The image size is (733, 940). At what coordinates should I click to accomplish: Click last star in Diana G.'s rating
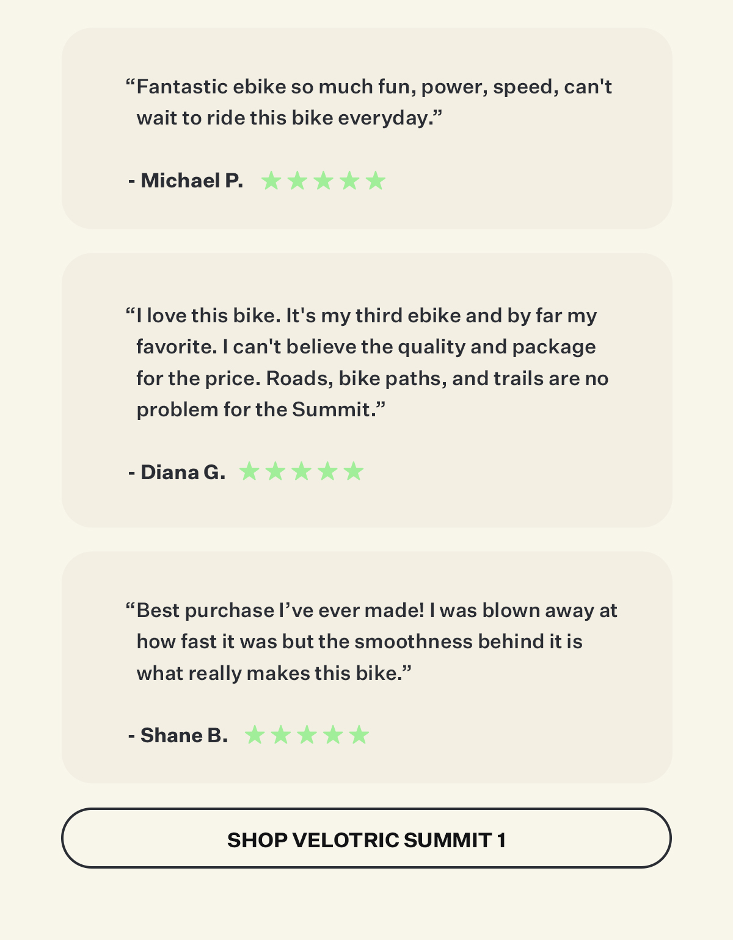tap(354, 471)
